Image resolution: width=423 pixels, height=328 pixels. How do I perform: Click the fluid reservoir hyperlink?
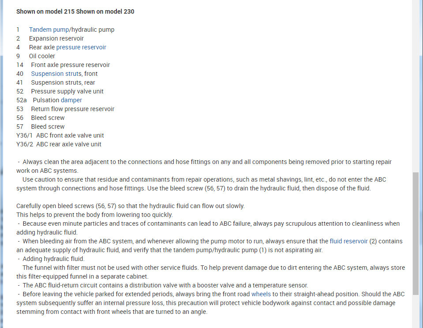(348, 241)
